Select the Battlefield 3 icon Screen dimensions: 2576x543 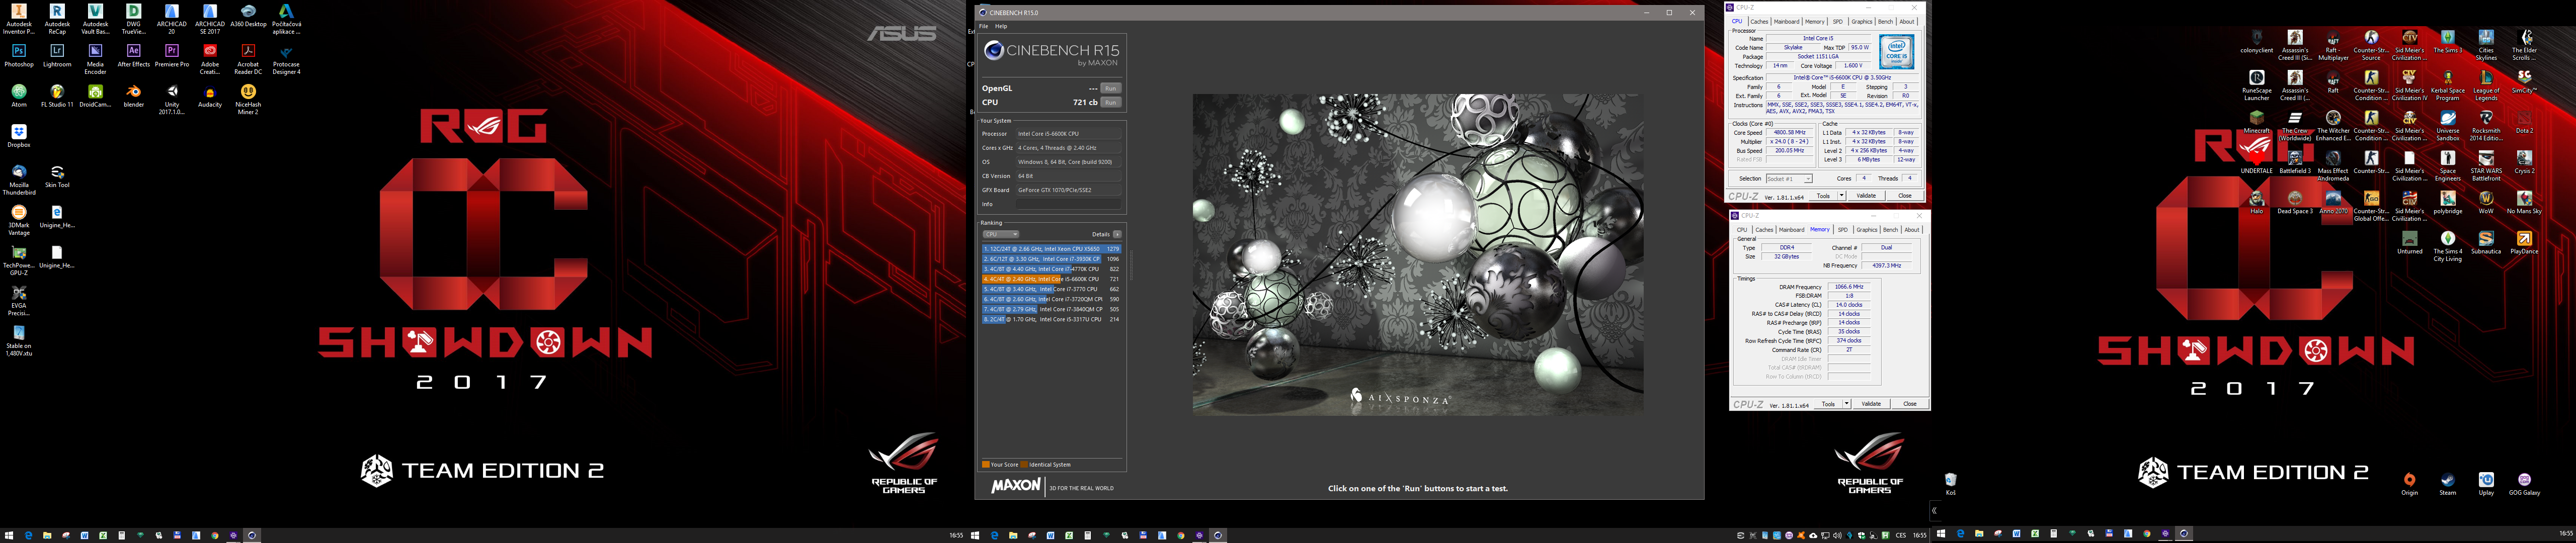pyautogui.click(x=2295, y=162)
